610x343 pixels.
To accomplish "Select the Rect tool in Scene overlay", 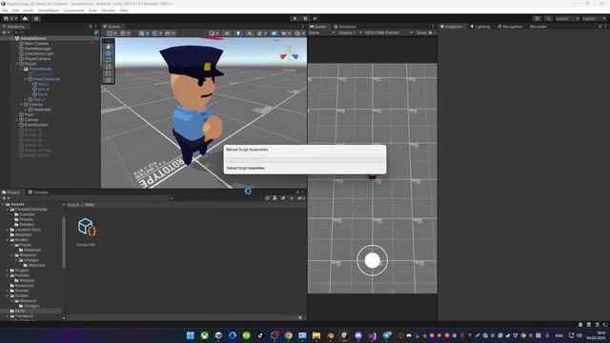I will [x=108, y=73].
